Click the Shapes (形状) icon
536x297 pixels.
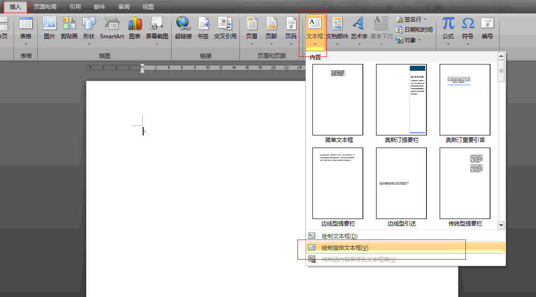pos(89,23)
